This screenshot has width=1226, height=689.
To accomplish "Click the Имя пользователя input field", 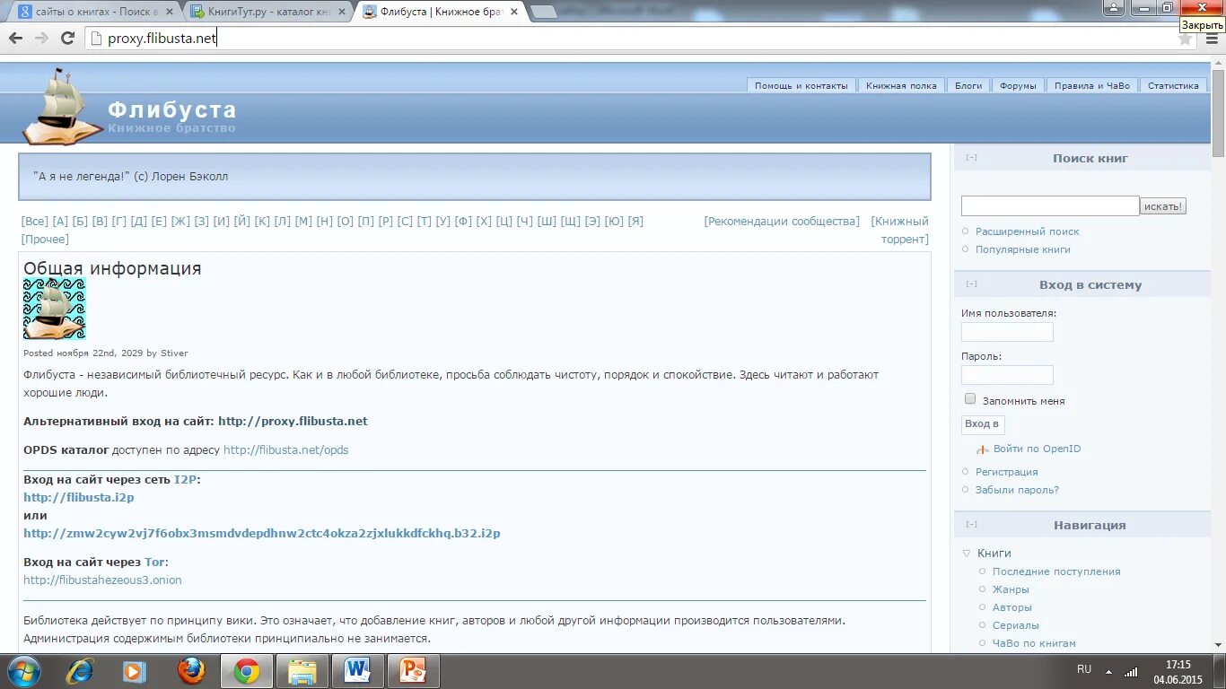I will tap(1007, 332).
